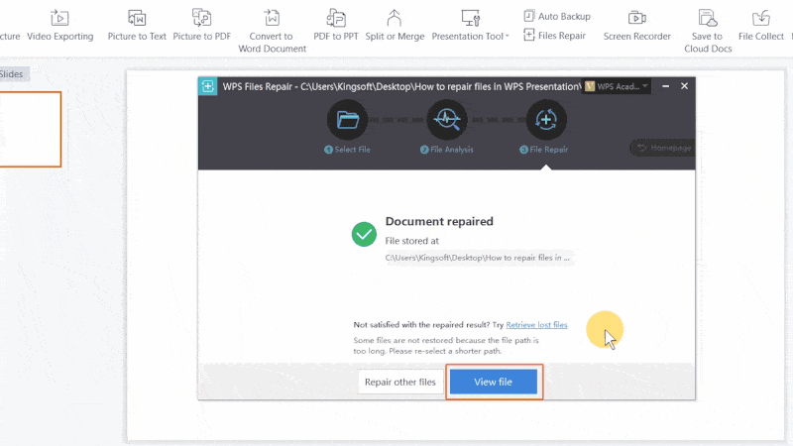Click the 'File stored at' label

(x=411, y=241)
